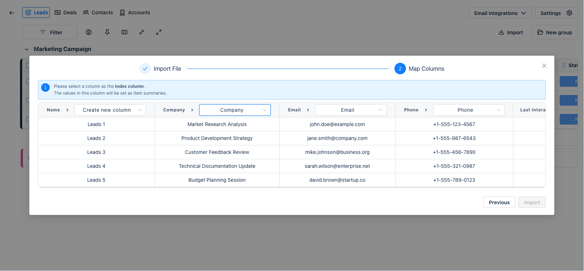Image resolution: width=584 pixels, height=271 pixels.
Task: Open the columns layout icon
Action: (124, 32)
